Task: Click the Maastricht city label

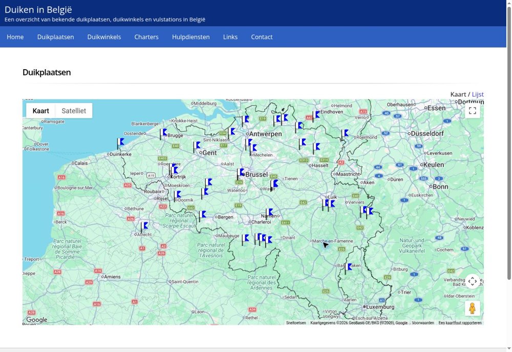Action: tap(347, 174)
